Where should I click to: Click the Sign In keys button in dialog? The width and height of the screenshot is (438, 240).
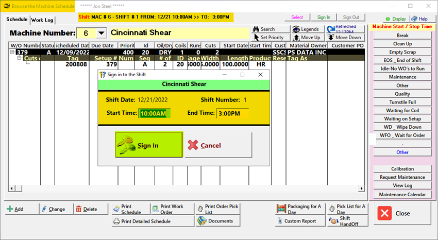(x=149, y=145)
